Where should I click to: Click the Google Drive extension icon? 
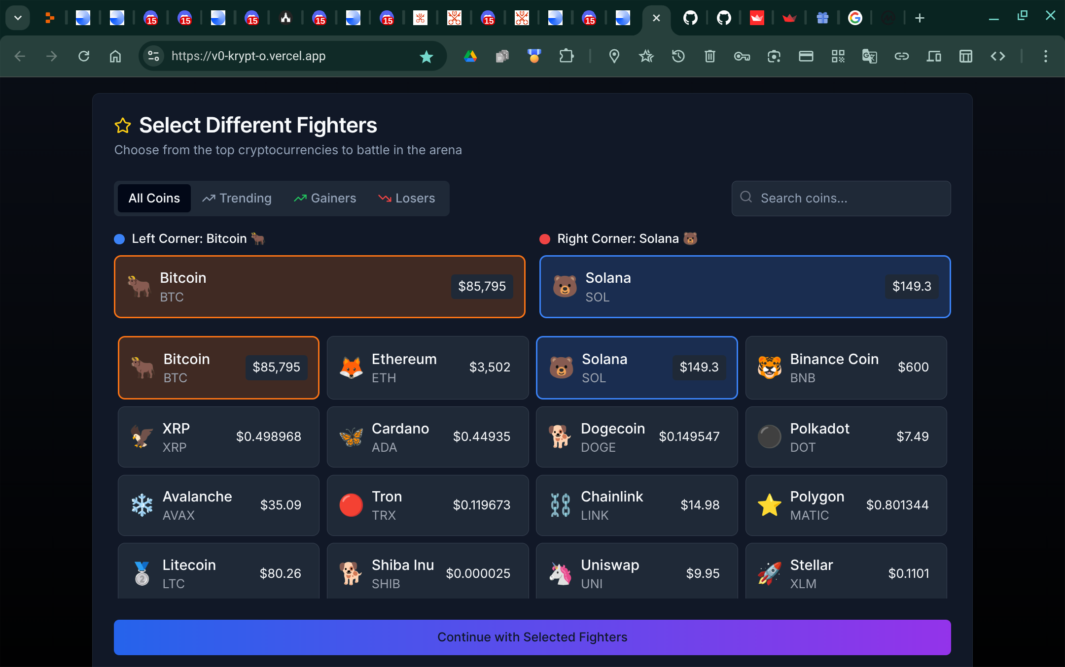470,56
